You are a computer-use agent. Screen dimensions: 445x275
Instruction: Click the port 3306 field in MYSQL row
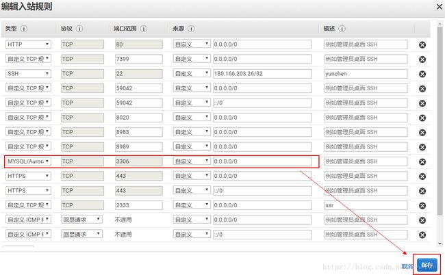139,161
